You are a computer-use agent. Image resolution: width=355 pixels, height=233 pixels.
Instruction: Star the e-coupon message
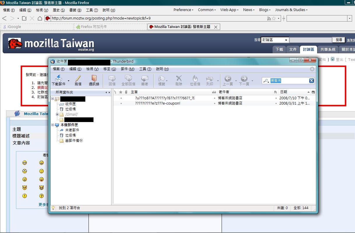121,103
